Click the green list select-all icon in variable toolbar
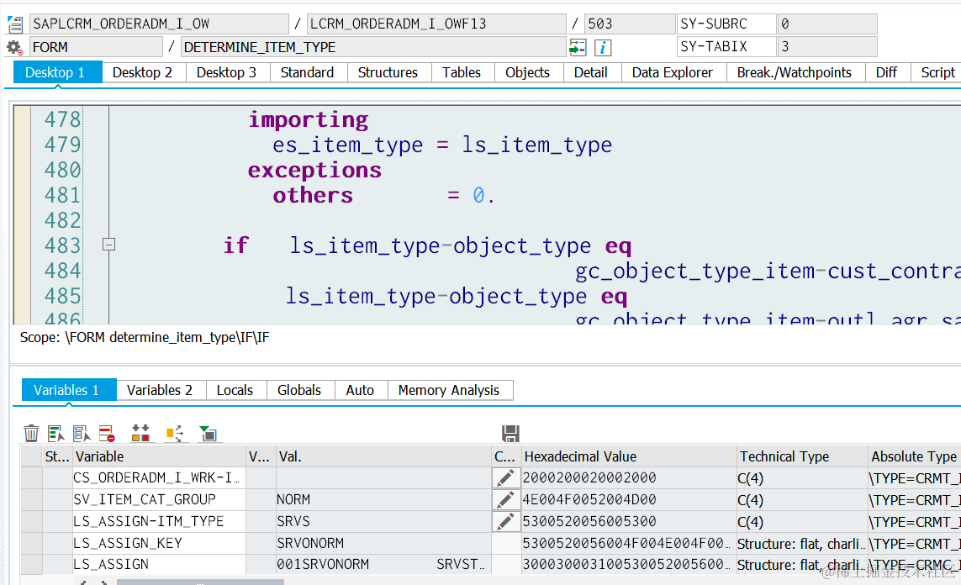This screenshot has height=585, width=961. [55, 433]
